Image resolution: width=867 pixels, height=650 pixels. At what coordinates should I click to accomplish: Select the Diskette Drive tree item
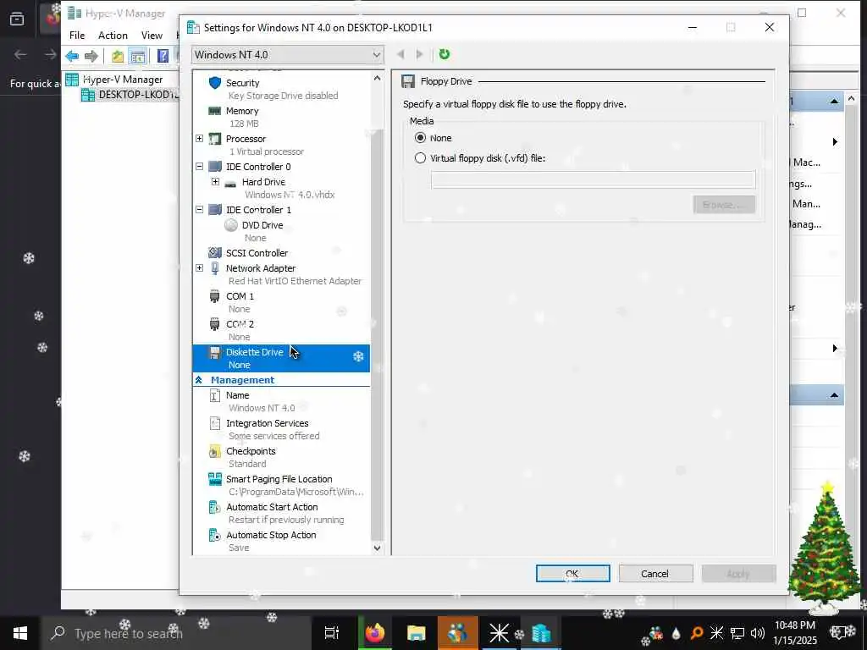point(281,358)
